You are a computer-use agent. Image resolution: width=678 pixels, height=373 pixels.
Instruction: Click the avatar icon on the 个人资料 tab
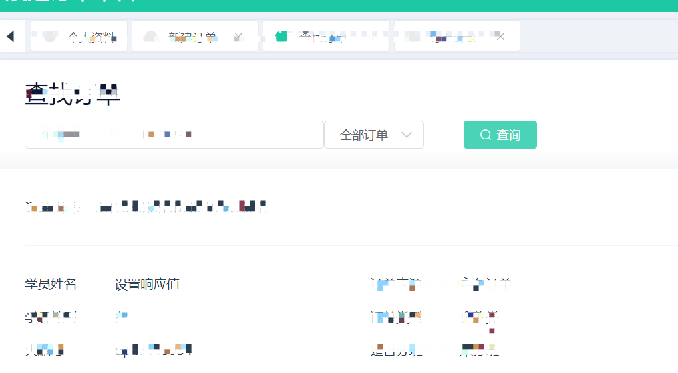(x=49, y=37)
